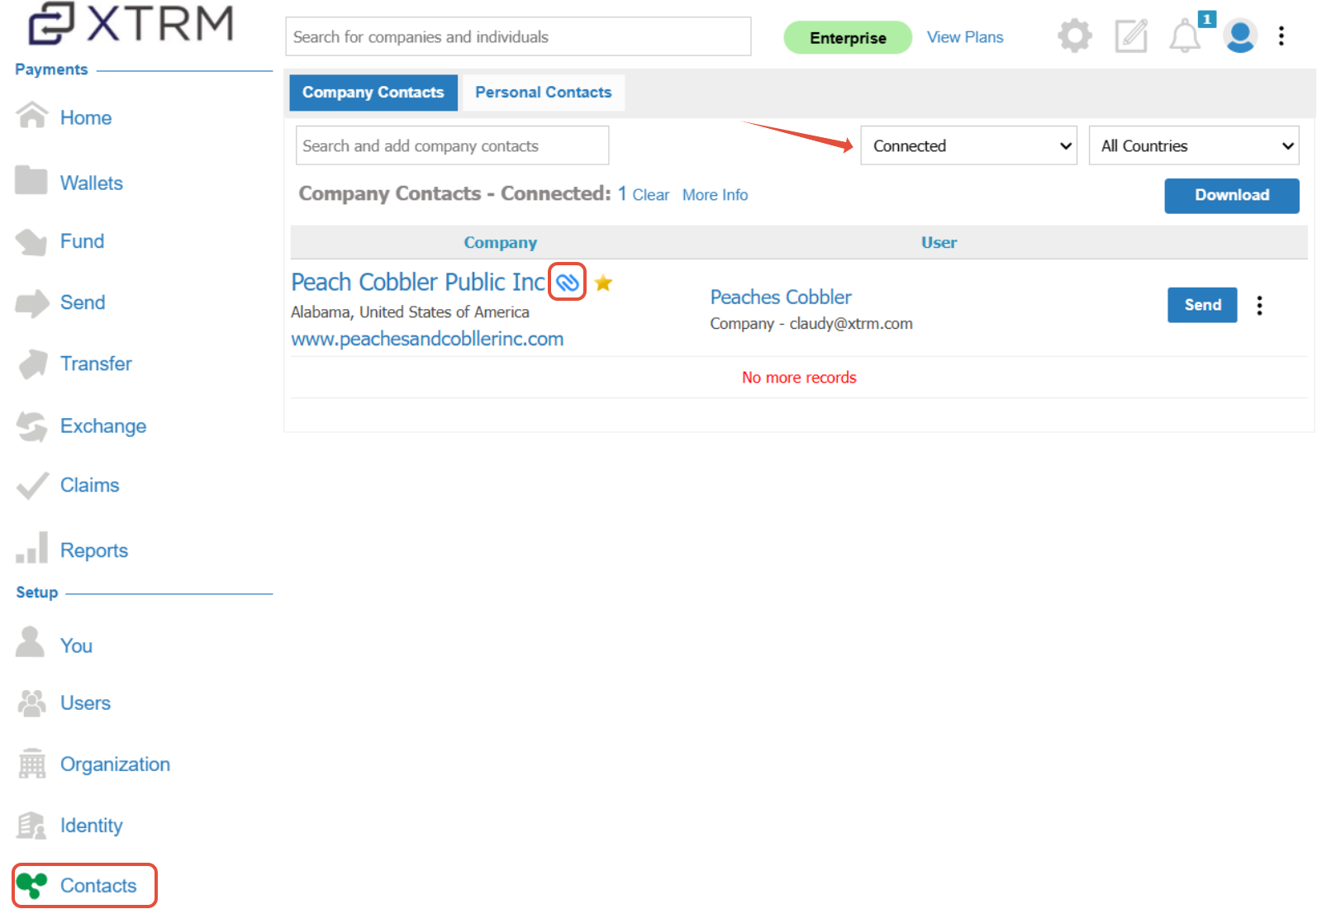
Task: Open top-right three-dot menu
Action: (1281, 36)
